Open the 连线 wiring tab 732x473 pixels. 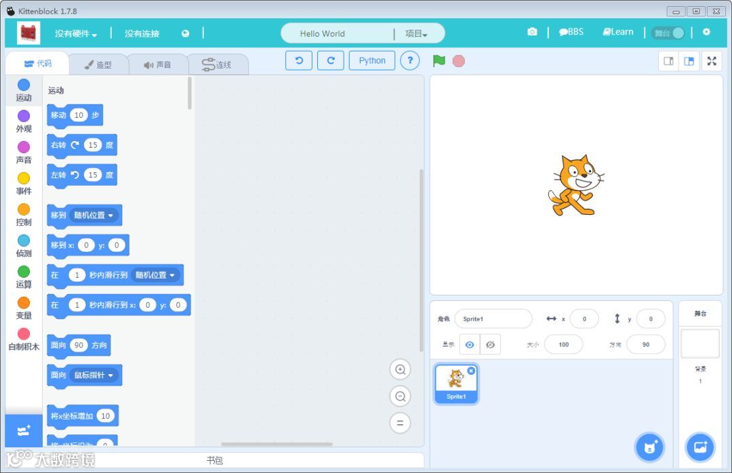pos(217,64)
